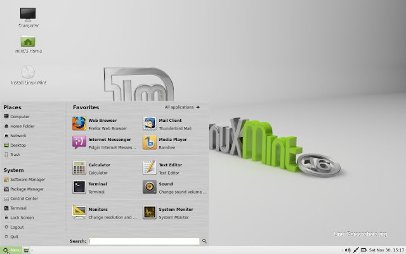Viewport: 406px width, 254px height.
Task: Click the network connection tray icon
Action: coord(356,250)
